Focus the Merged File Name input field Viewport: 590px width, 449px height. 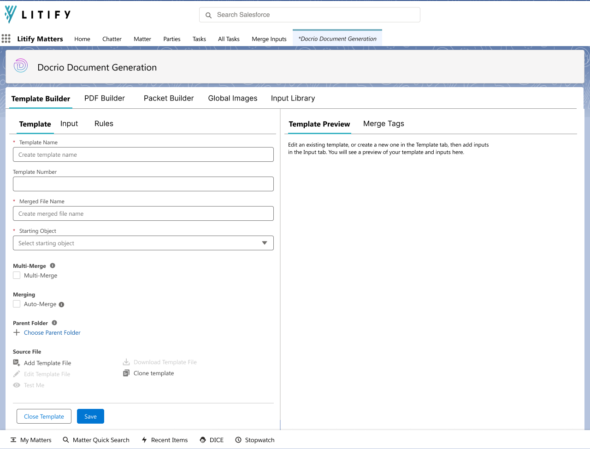coord(143,213)
